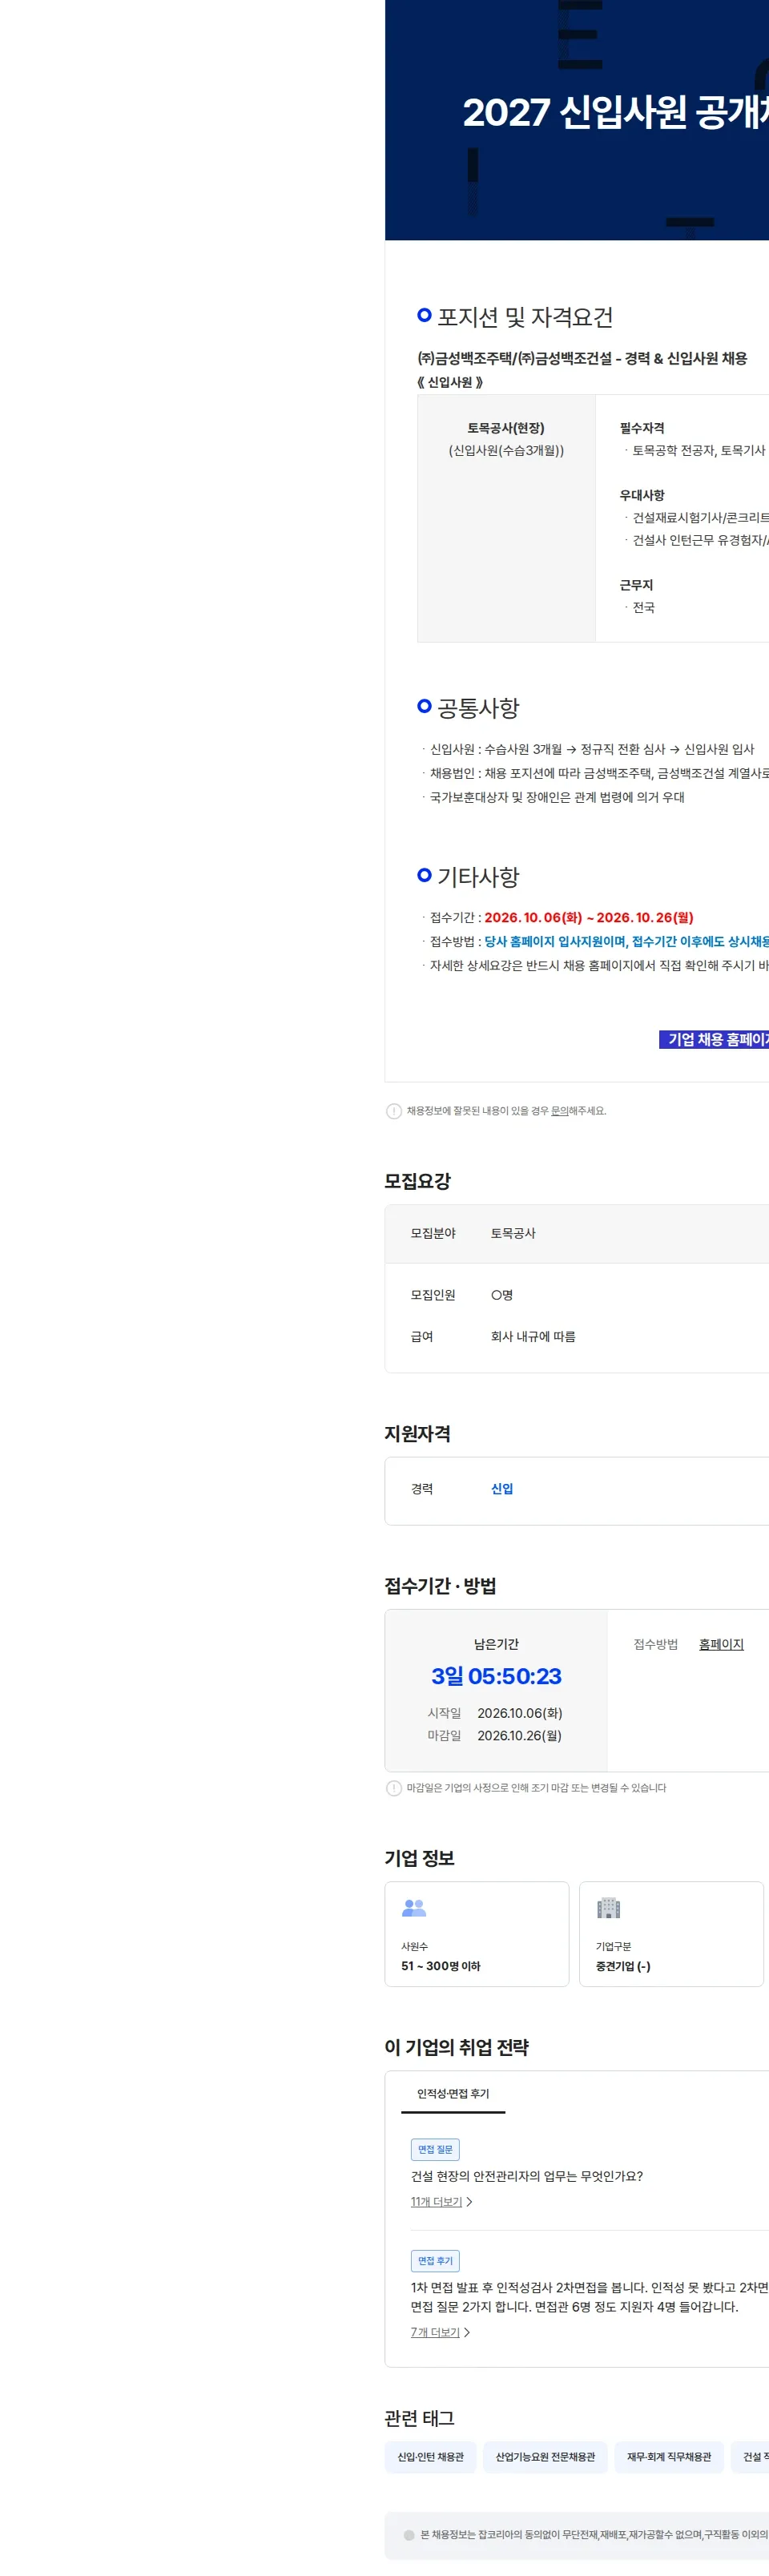Click the 기업 채용 홈페이지 button

[x=714, y=1039]
